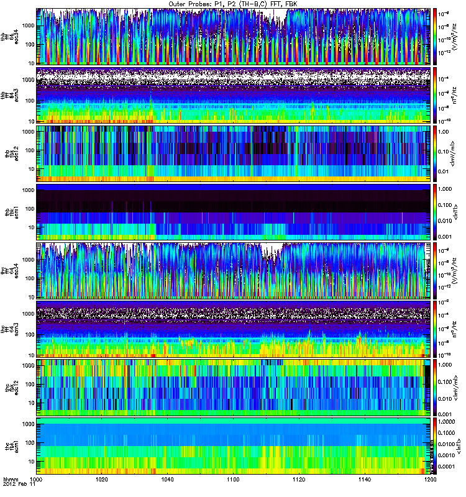Click the '1140' time axis label
Screen dimensions: 466x497
[365, 480]
